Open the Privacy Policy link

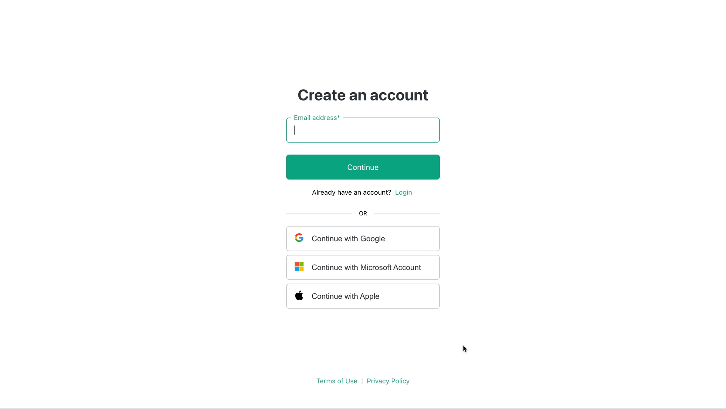pyautogui.click(x=388, y=381)
